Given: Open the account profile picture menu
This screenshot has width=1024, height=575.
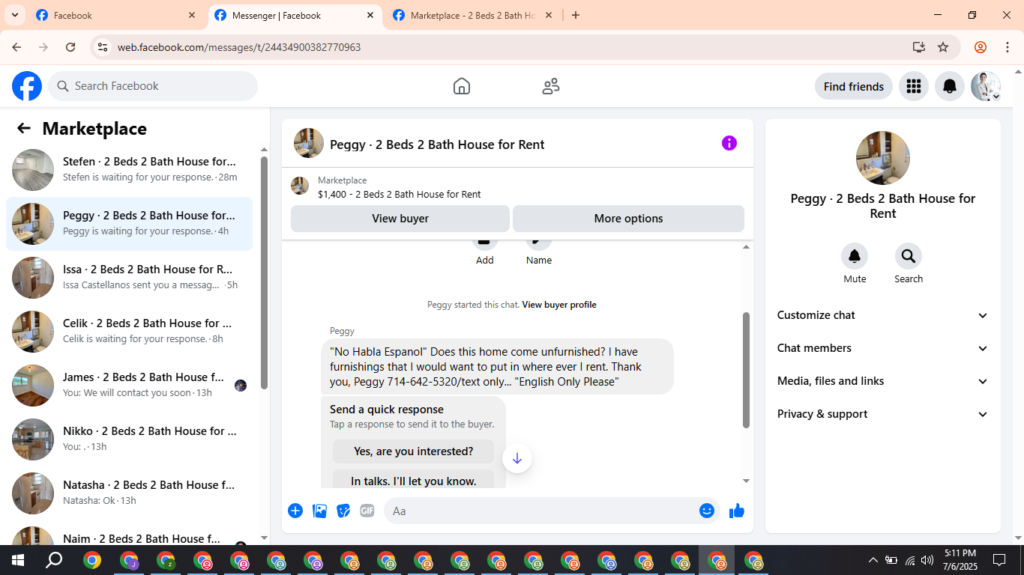Looking at the screenshot, I should [986, 86].
